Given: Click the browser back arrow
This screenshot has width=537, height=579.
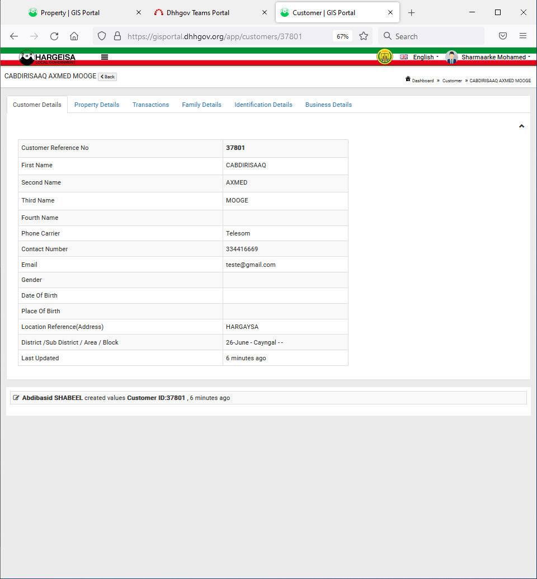Looking at the screenshot, I should (x=14, y=36).
